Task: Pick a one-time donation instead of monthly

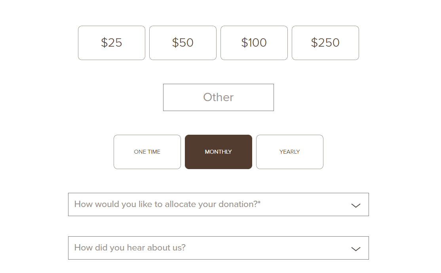Action: click(x=147, y=152)
